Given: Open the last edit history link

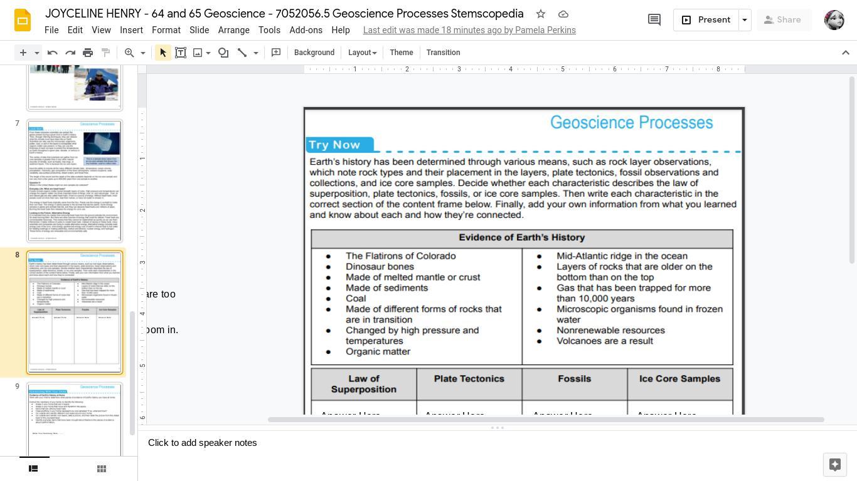Looking at the screenshot, I should point(469,30).
